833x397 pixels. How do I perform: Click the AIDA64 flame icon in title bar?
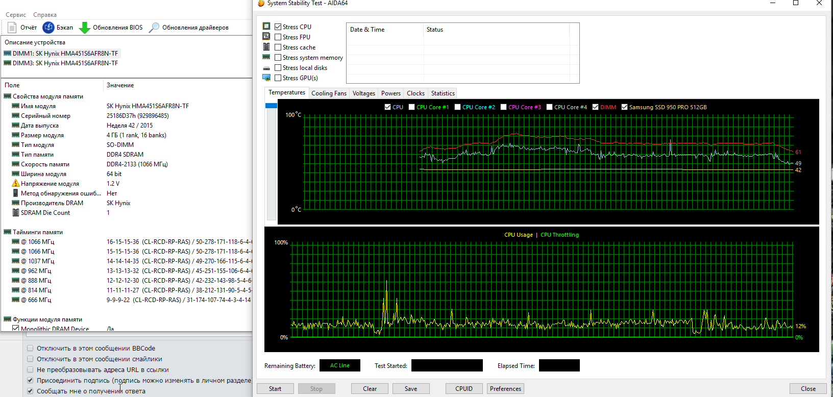tap(261, 3)
